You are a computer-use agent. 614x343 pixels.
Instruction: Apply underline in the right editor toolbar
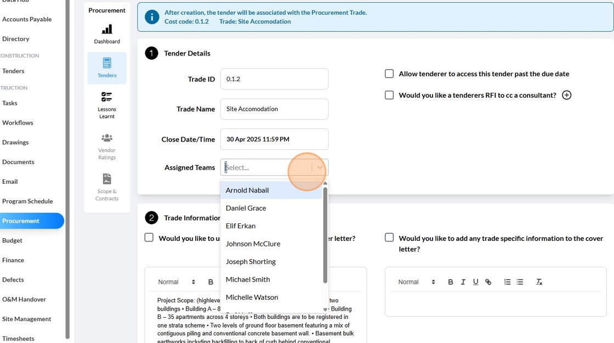click(475, 282)
